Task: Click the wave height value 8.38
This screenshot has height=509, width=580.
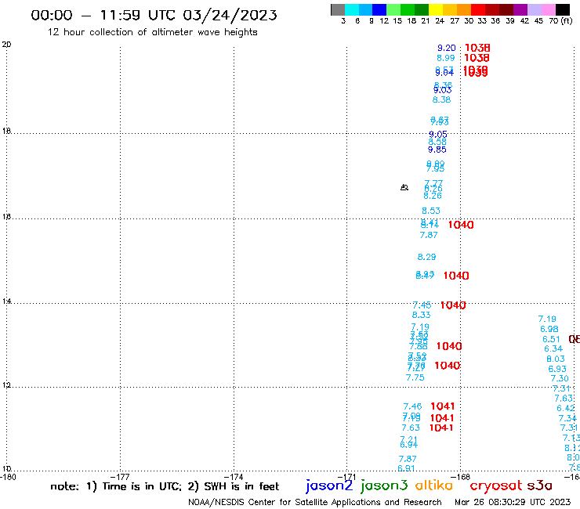Action: coord(441,99)
